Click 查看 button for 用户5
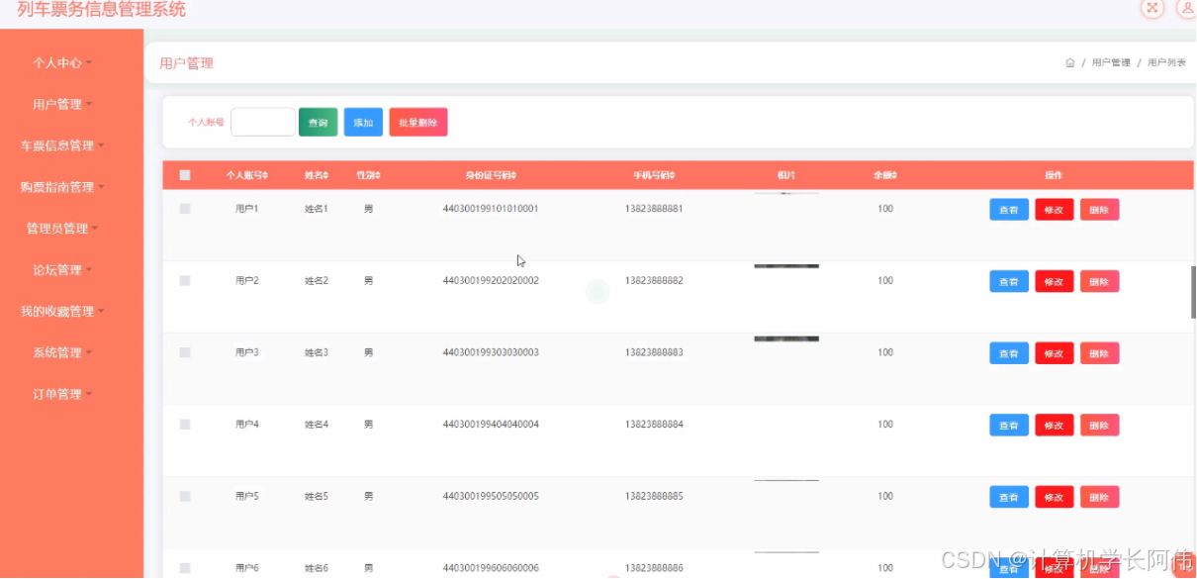1197x579 pixels. pyautogui.click(x=1009, y=497)
